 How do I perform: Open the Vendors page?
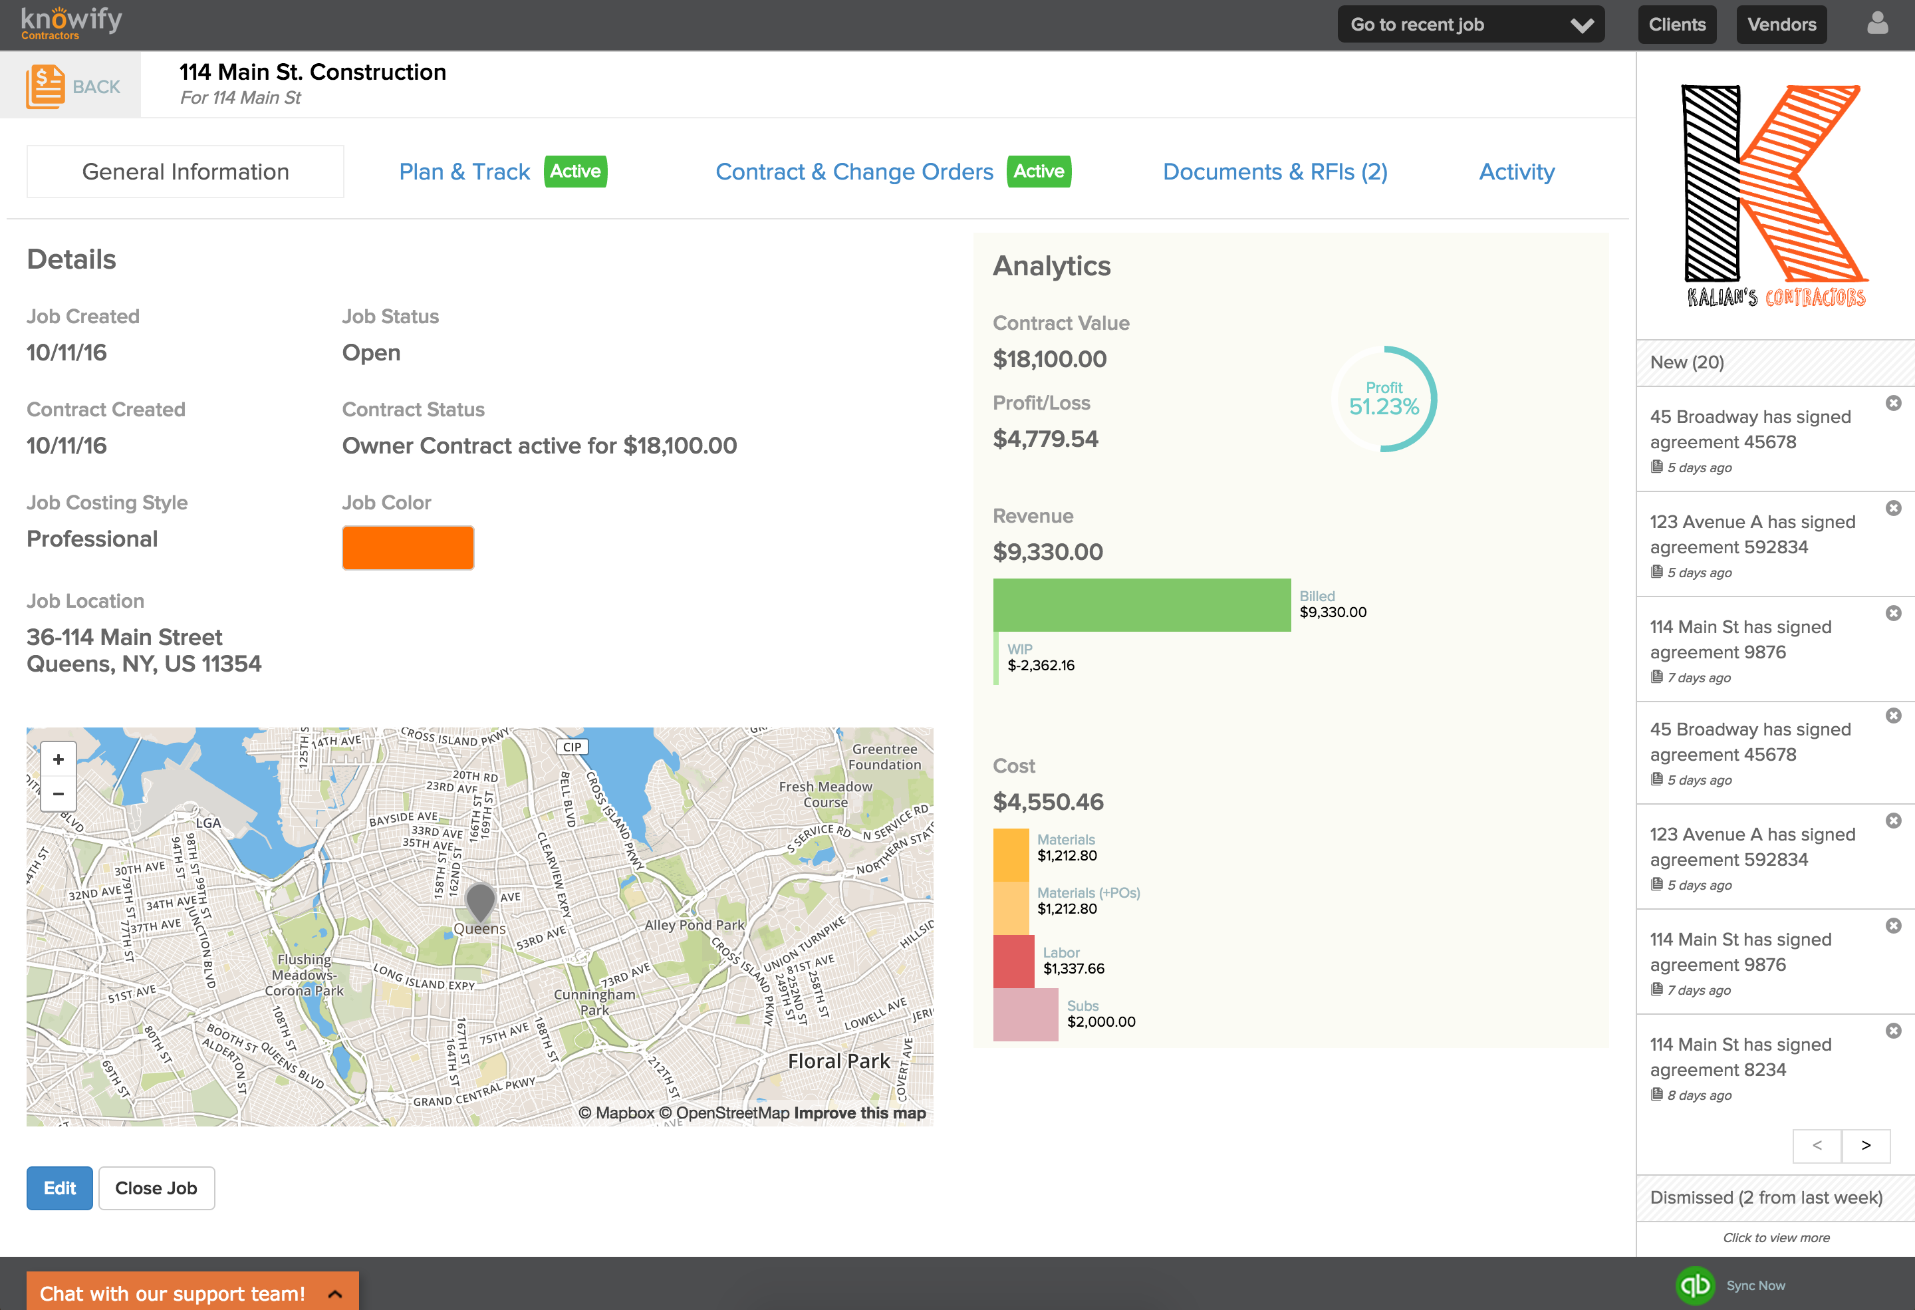point(1781,25)
